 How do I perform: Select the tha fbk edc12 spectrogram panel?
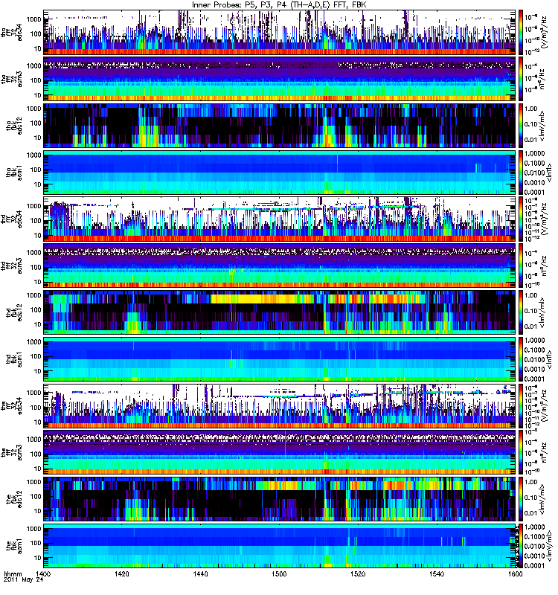(x=279, y=126)
